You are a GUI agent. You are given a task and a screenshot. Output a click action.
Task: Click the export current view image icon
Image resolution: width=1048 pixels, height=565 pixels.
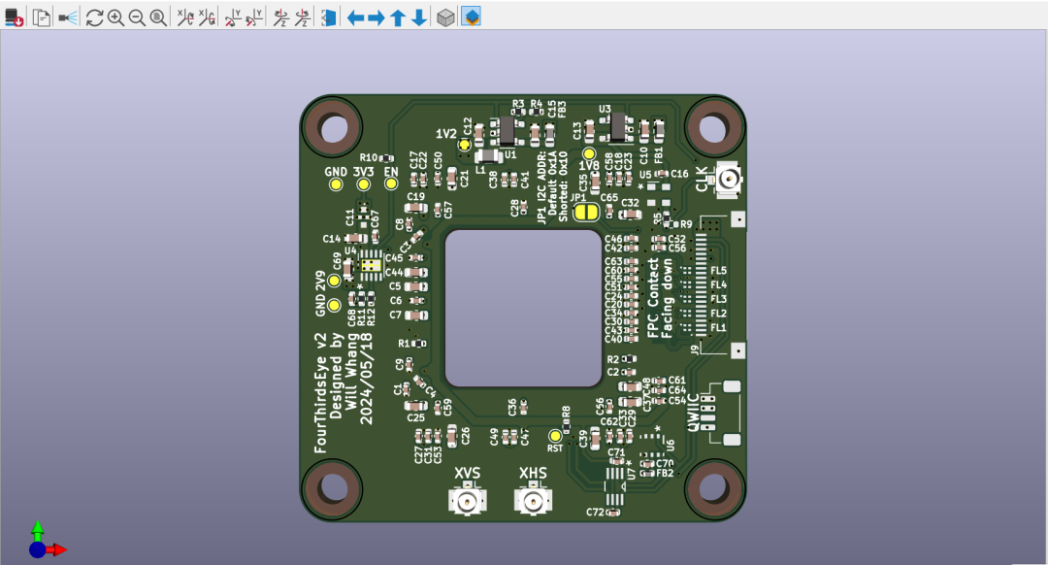pyautogui.click(x=15, y=17)
